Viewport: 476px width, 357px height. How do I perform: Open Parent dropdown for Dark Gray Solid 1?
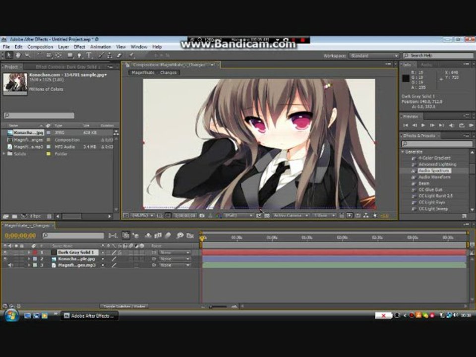[175, 252]
